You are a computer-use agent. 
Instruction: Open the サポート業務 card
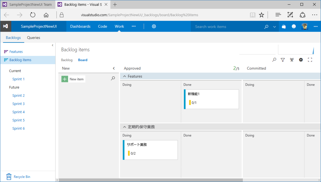click(150, 150)
